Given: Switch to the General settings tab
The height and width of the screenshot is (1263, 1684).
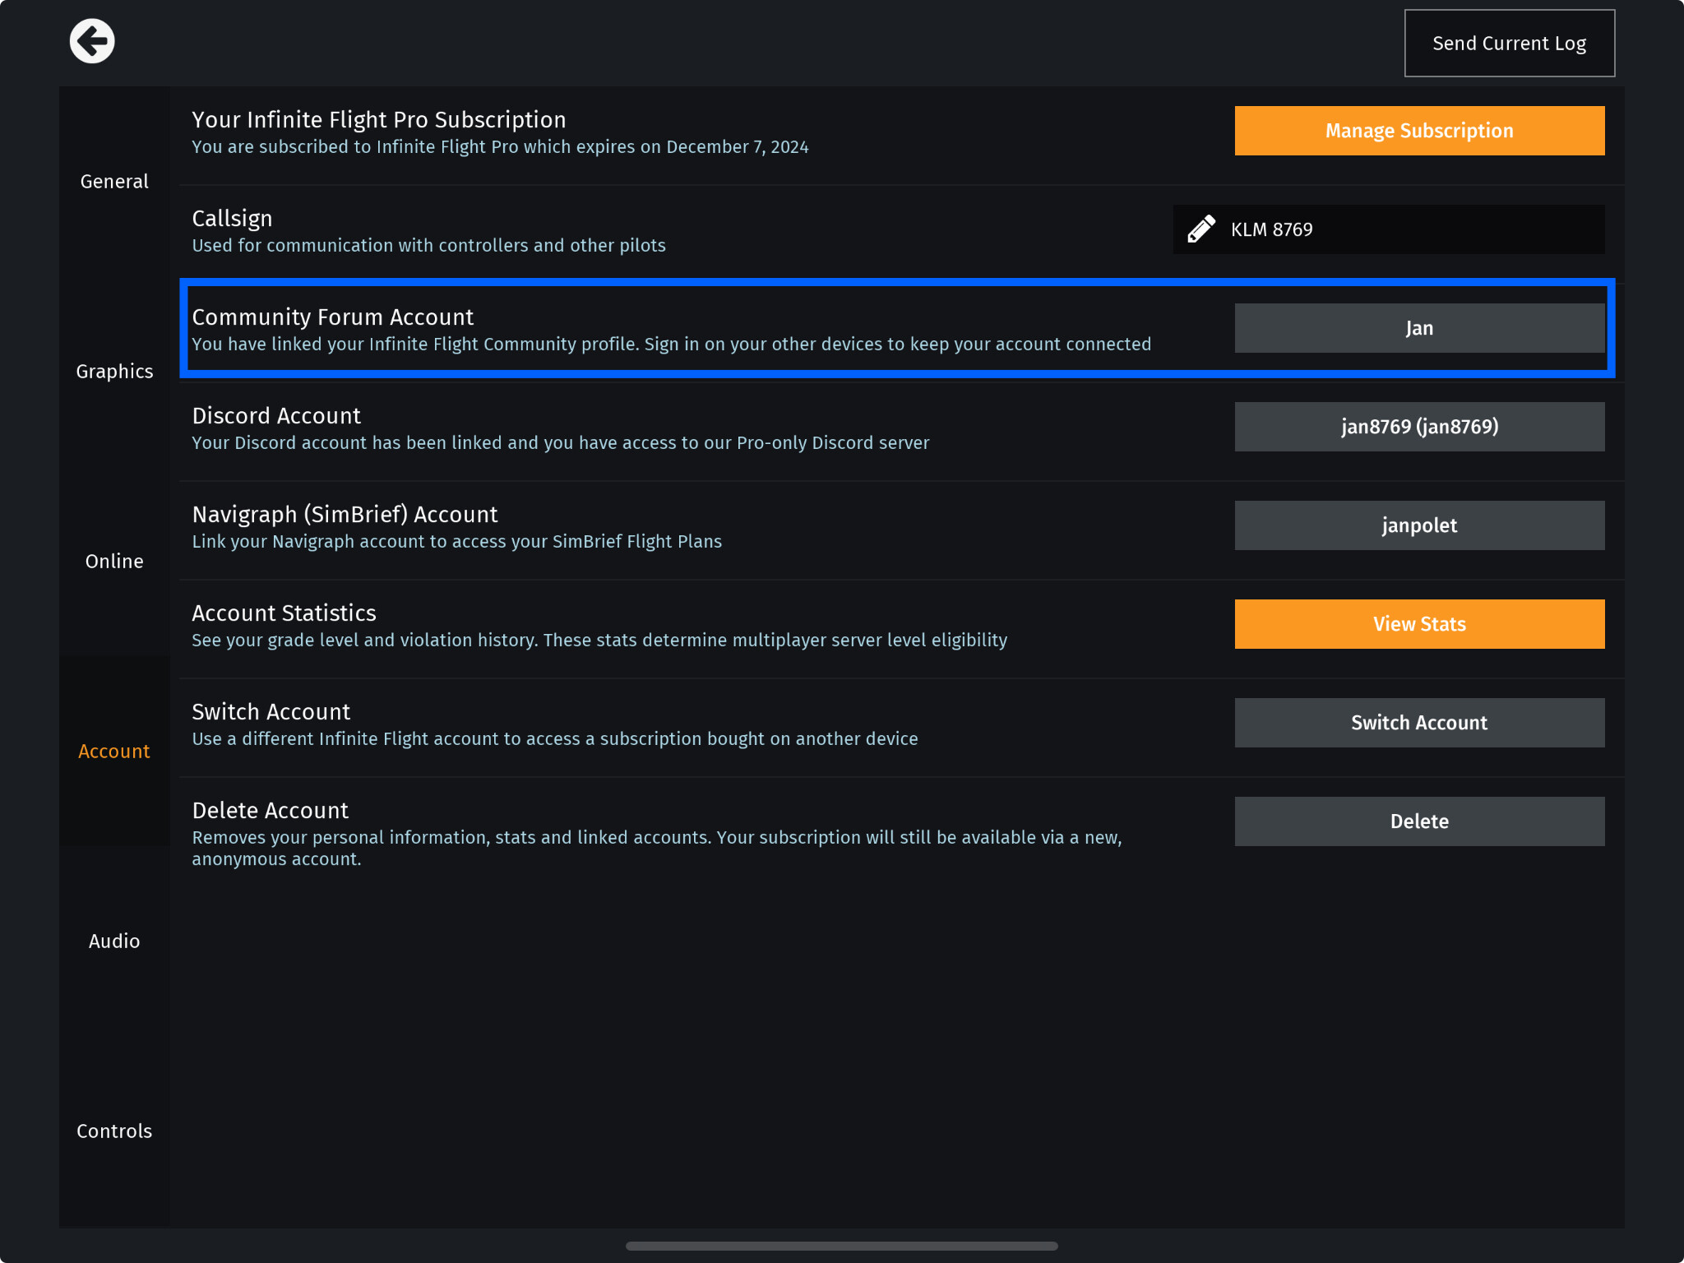Looking at the screenshot, I should point(114,182).
